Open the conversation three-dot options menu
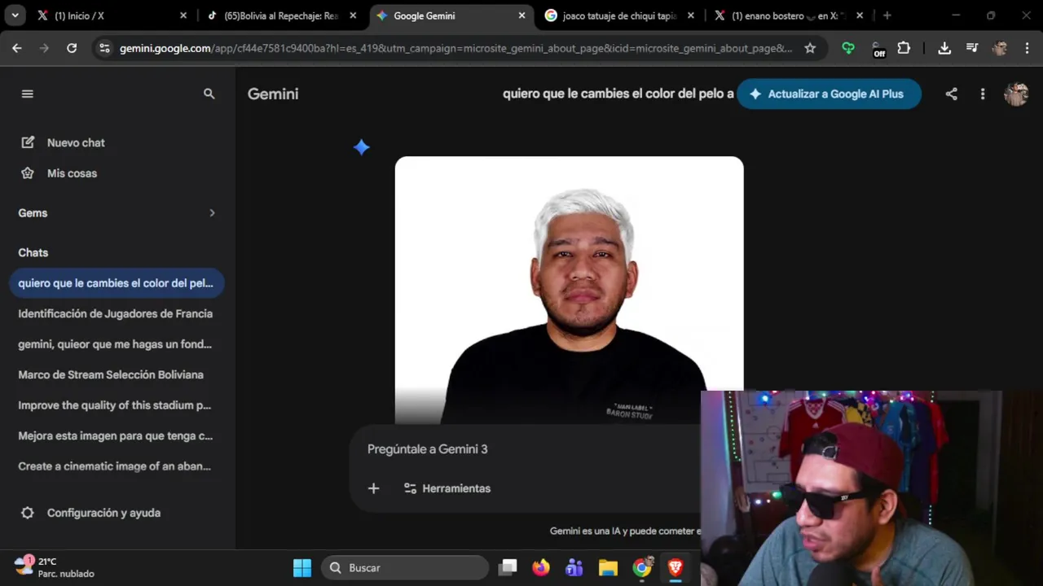The image size is (1043, 586). tap(983, 94)
